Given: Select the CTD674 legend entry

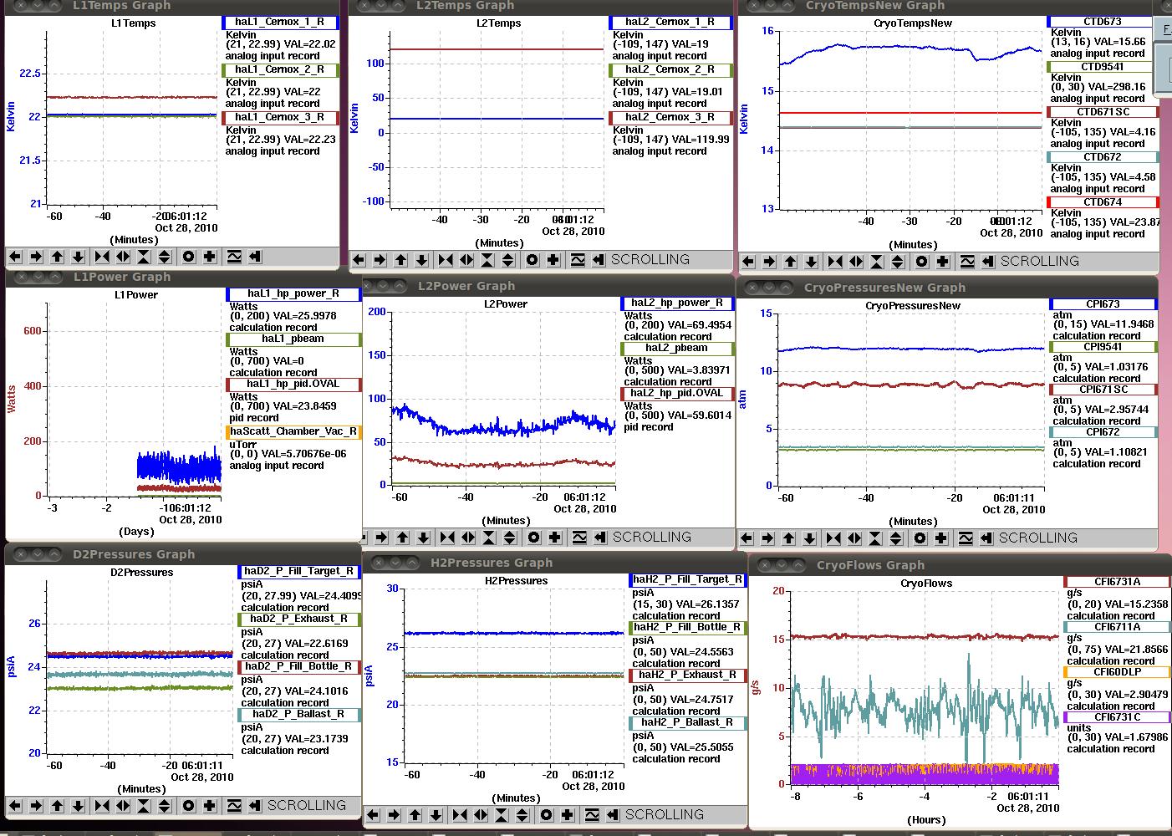Looking at the screenshot, I should [x=1103, y=202].
